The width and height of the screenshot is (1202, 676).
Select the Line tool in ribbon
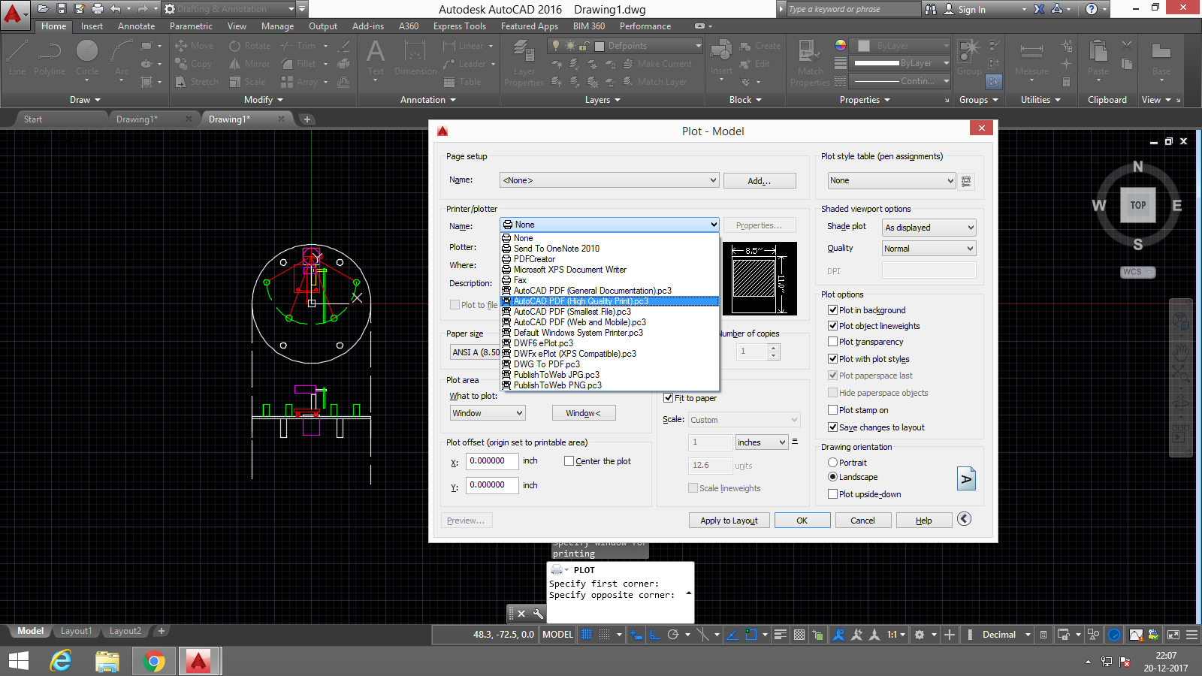[17, 58]
